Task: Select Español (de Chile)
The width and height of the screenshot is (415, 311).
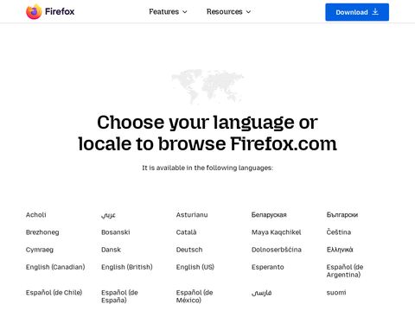Action: tap(54, 293)
